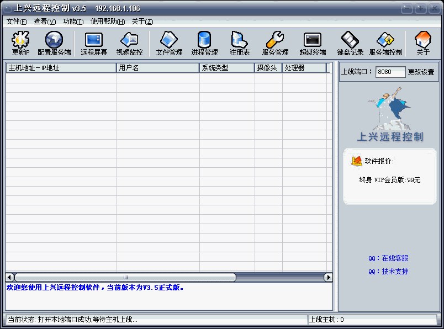444x329 pixels.
Task: Click the QQ 技术支持 link
Action: pos(388,272)
